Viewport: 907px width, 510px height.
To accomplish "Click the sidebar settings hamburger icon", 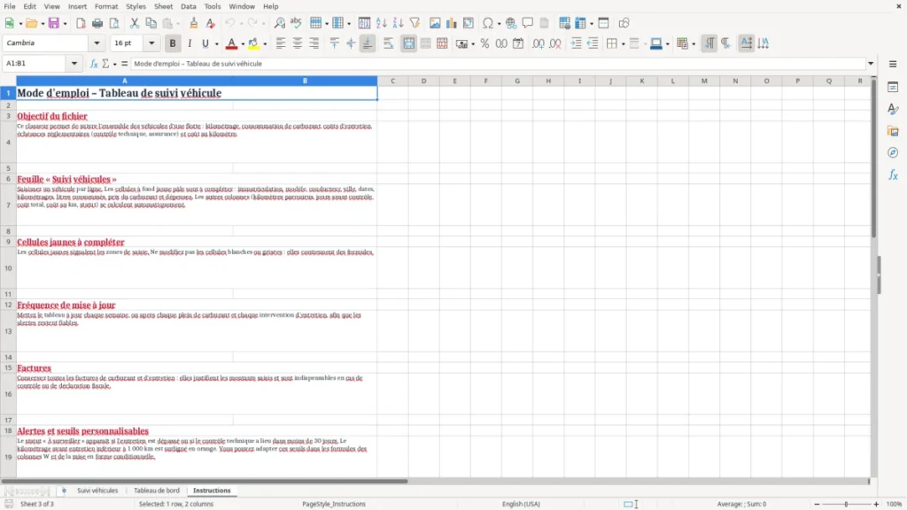I will pyautogui.click(x=893, y=64).
